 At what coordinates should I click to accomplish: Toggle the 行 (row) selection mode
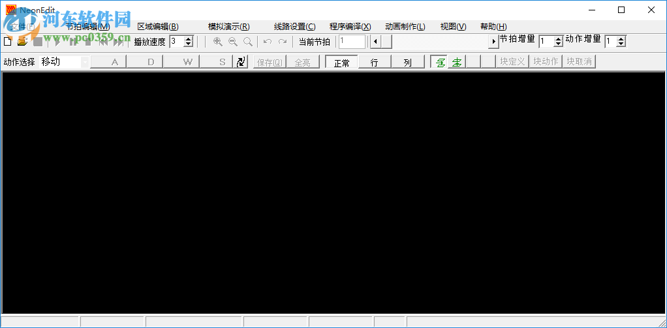click(375, 62)
